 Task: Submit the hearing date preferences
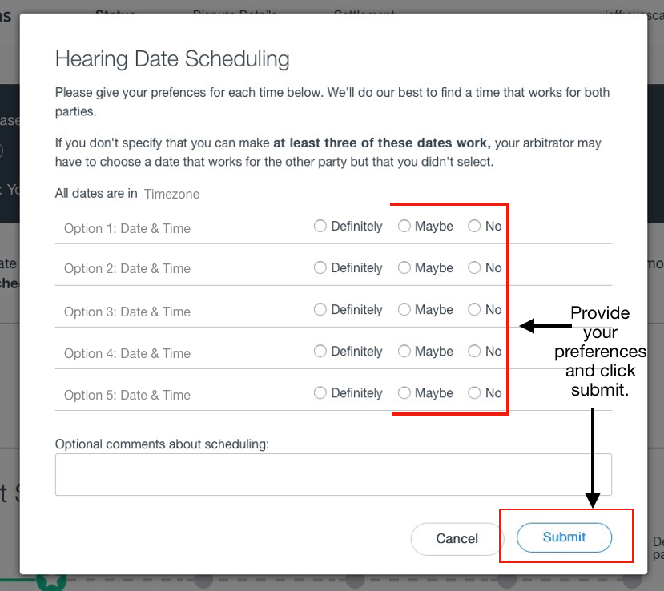pyautogui.click(x=564, y=537)
